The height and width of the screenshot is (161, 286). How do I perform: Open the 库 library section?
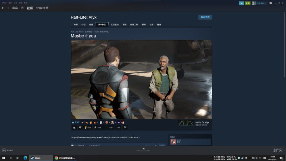click(23, 8)
